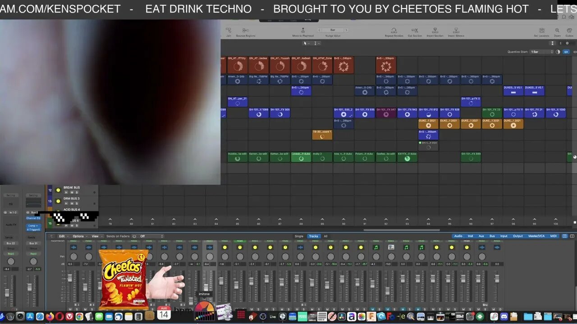Screen dimensions: 577x324
Task: Toggle the Master/VCA filter button
Action: (x=536, y=236)
